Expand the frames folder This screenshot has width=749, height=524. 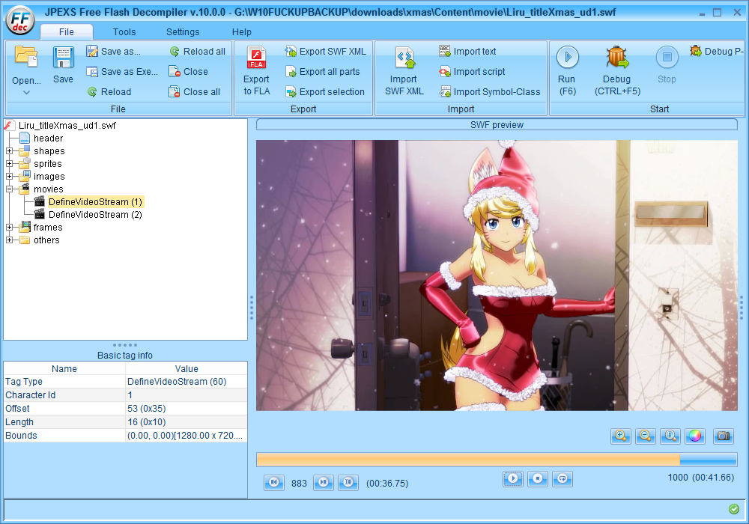tap(9, 228)
